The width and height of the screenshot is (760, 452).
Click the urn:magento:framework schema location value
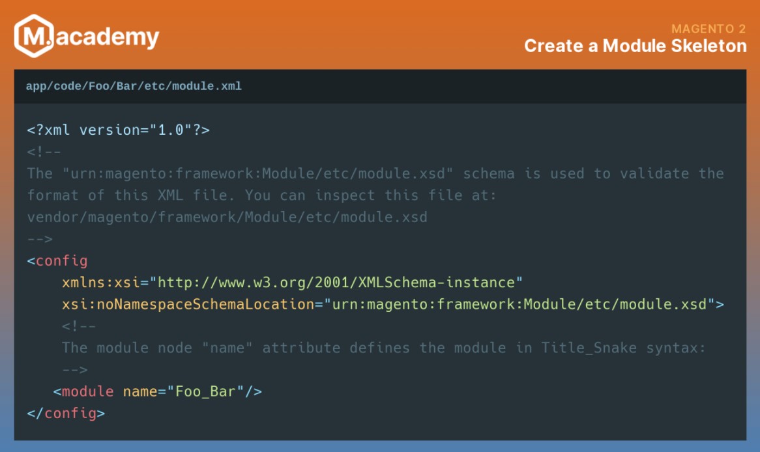[519, 304]
